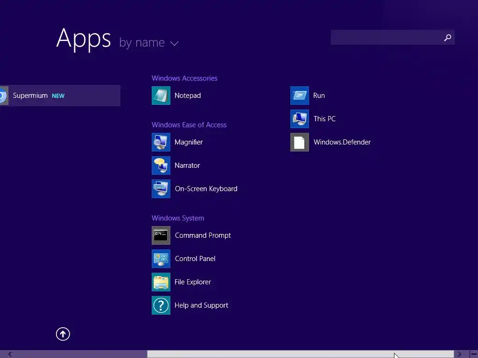Expand the 'by name' sort dropdown
478x358 pixels.
pos(148,42)
